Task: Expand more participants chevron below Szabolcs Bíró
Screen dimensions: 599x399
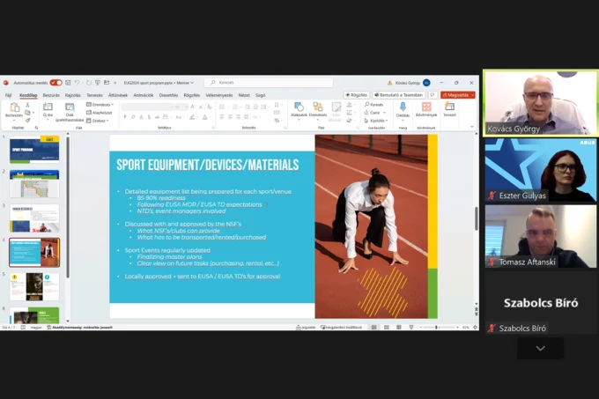Action: pos(540,348)
